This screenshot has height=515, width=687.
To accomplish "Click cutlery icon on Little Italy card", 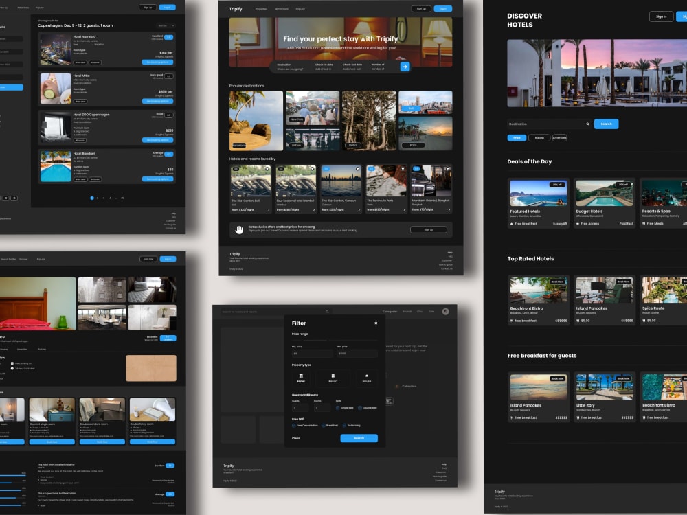I will pyautogui.click(x=578, y=417).
